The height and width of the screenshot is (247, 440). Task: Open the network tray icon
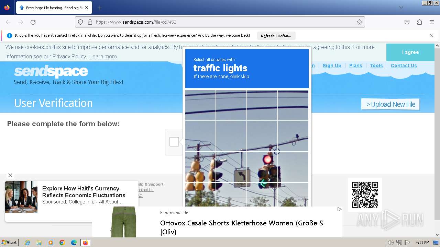click(x=399, y=243)
